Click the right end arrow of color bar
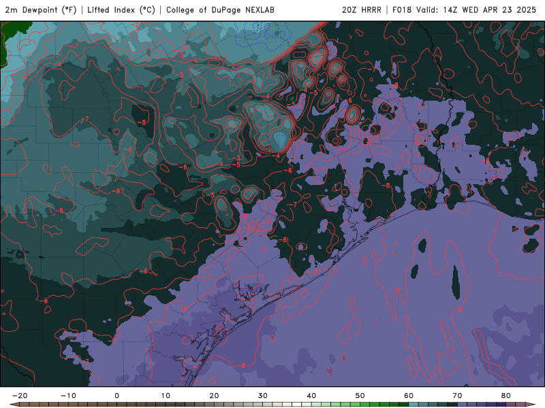545x408 pixels. click(x=531, y=405)
